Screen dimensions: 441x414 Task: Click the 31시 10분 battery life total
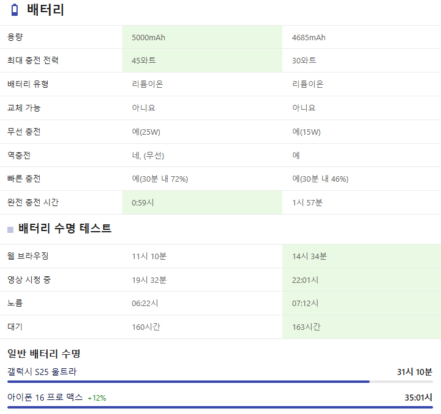[415, 372]
